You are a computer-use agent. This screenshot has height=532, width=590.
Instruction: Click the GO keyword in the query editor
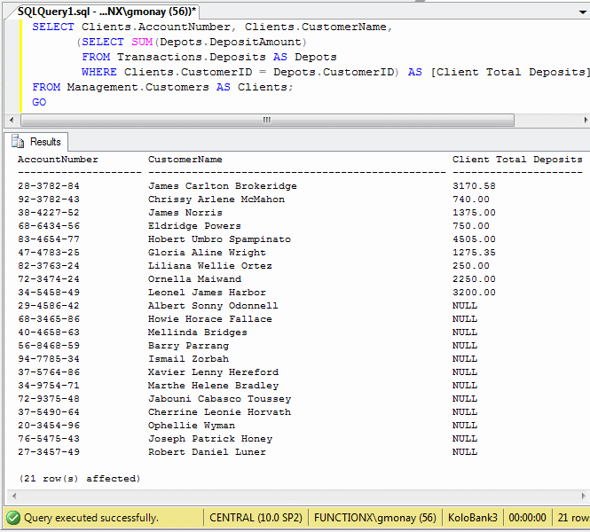click(39, 102)
